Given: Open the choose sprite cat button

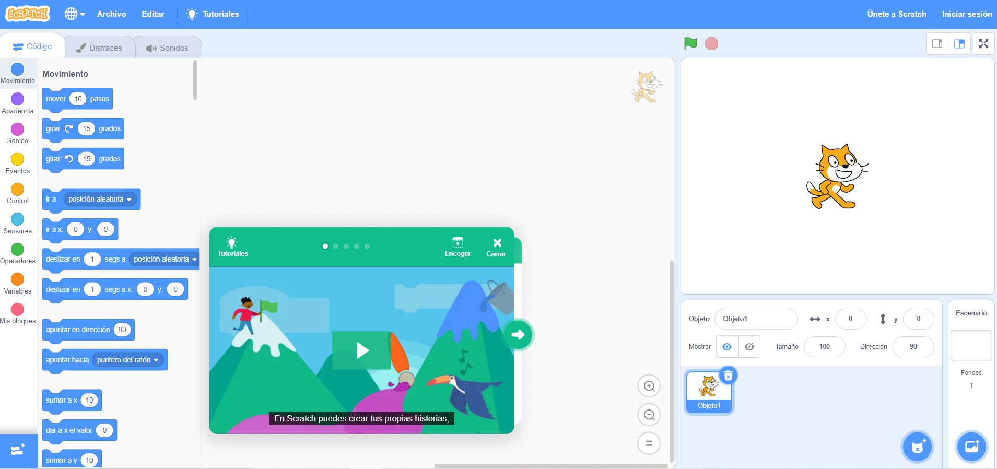Looking at the screenshot, I should pyautogui.click(x=918, y=447).
